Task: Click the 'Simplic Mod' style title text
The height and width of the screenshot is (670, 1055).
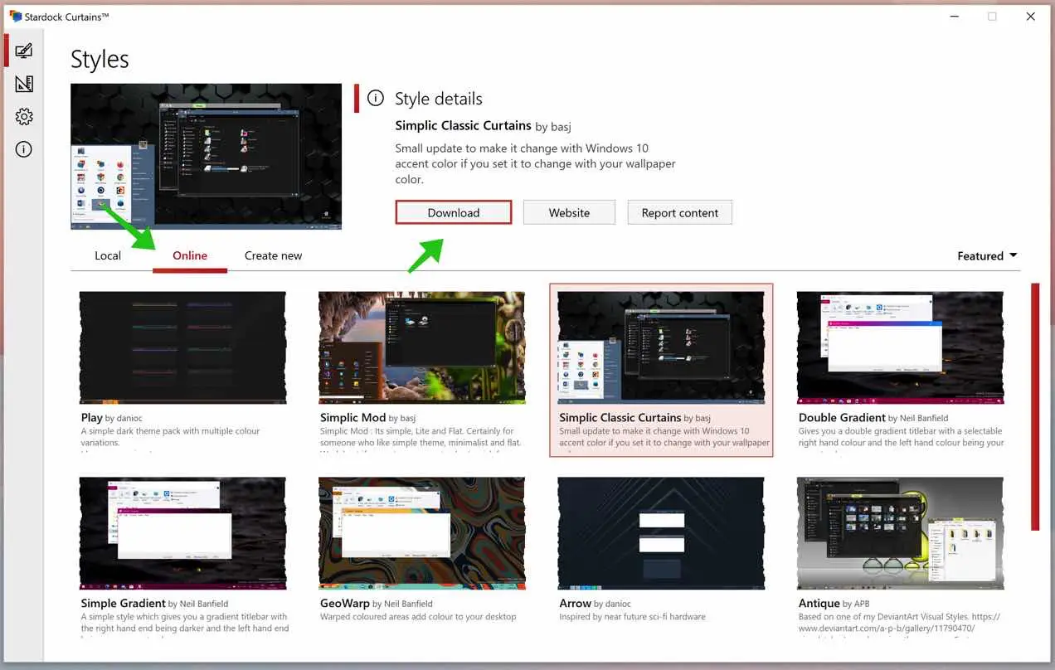Action: [352, 418]
